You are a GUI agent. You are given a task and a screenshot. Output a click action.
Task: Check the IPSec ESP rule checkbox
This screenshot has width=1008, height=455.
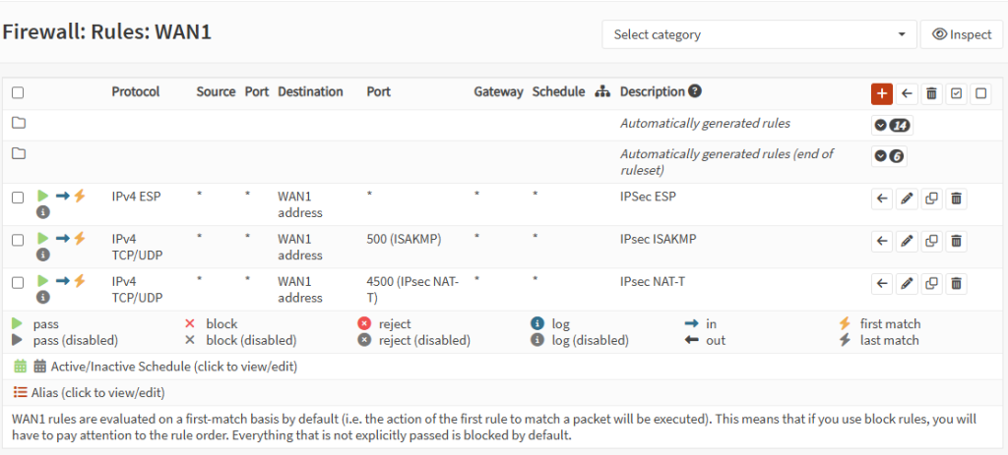(x=18, y=198)
